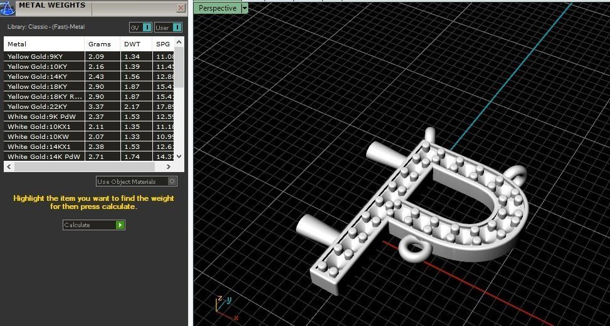Click the green arrow on Calculate
The image size is (610, 326).
click(120, 225)
